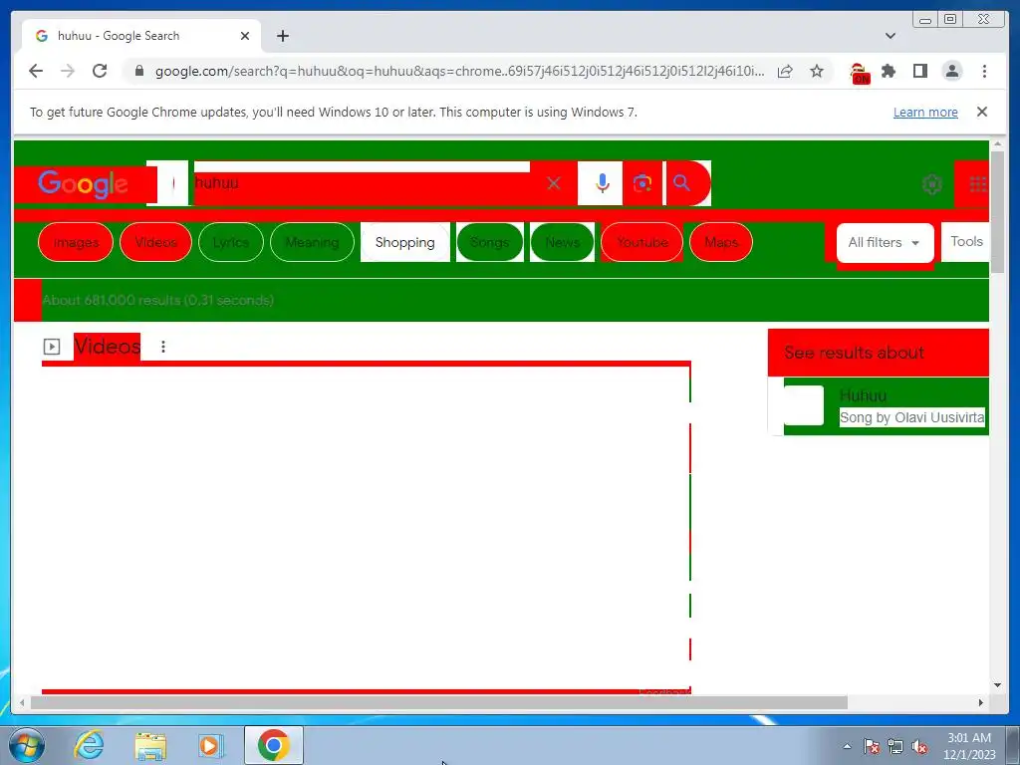Launch Internet Explorer from taskbar
This screenshot has width=1020, height=765.
tap(89, 745)
